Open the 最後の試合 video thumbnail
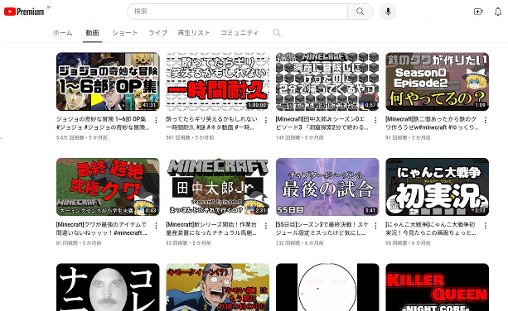The width and height of the screenshot is (508, 311). pyautogui.click(x=327, y=187)
